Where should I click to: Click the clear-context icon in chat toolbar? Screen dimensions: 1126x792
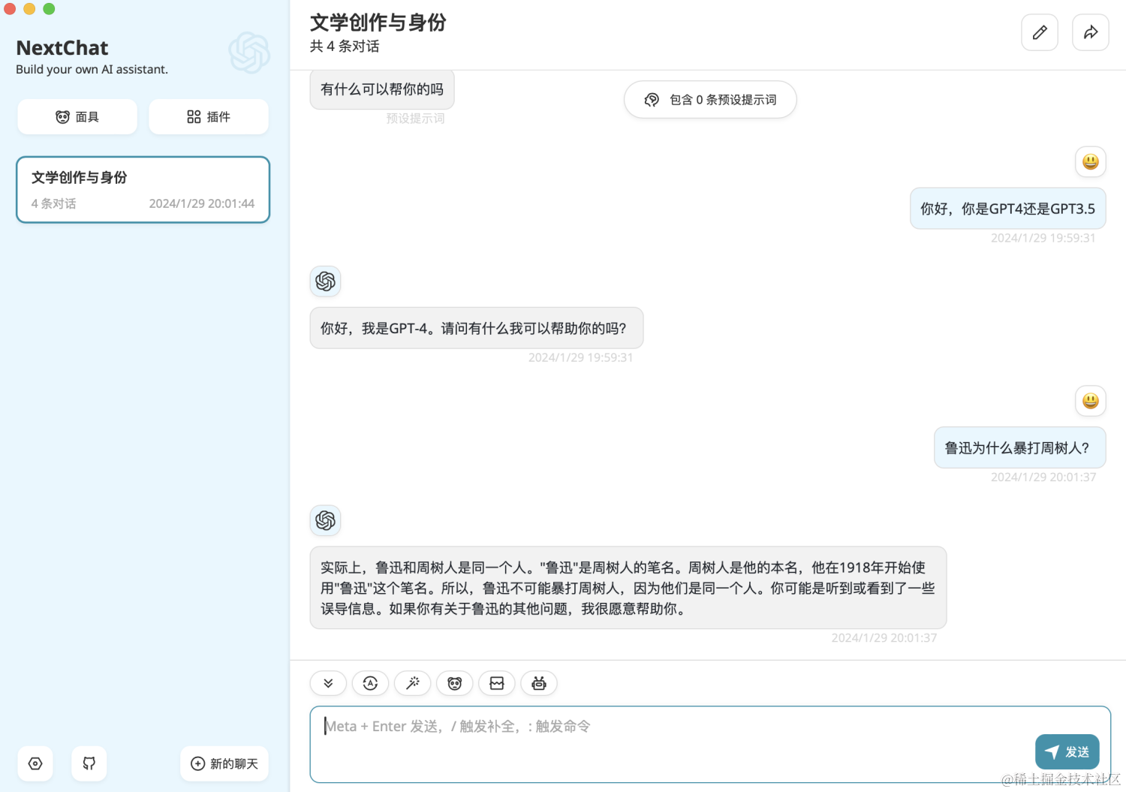[497, 683]
